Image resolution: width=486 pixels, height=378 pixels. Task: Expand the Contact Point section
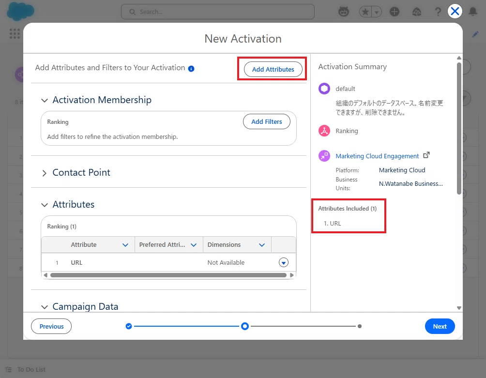click(45, 173)
